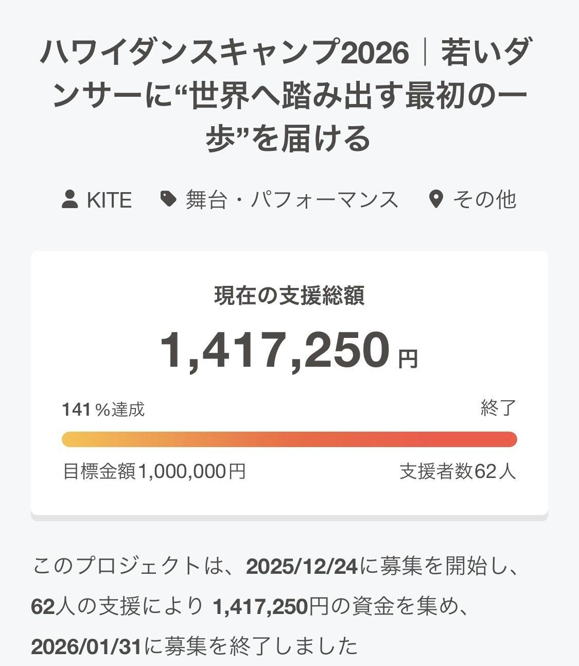Viewport: 579px width, 666px height.
Task: Select the その他 location link
Action: click(x=484, y=200)
